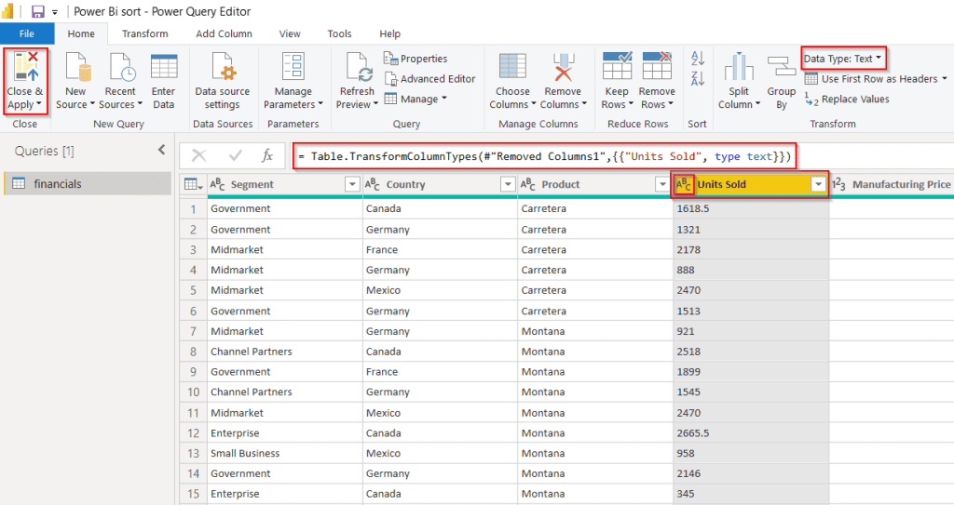The width and height of the screenshot is (954, 505).
Task: Click the Units Sold cell 345
Action: click(751, 494)
